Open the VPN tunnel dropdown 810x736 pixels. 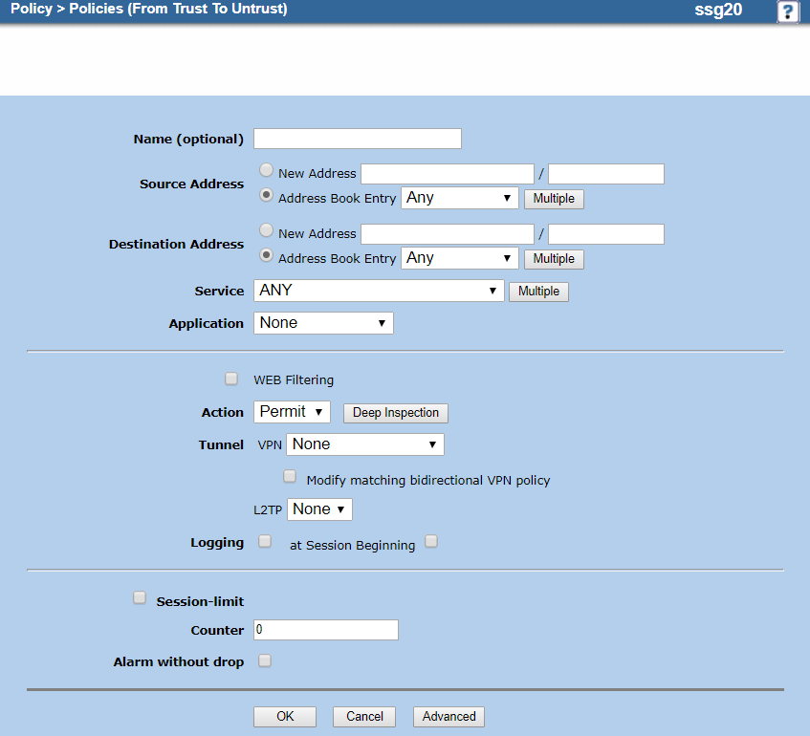tap(364, 444)
